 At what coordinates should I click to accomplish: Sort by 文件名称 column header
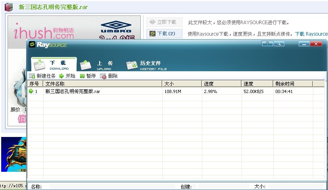tap(102, 84)
